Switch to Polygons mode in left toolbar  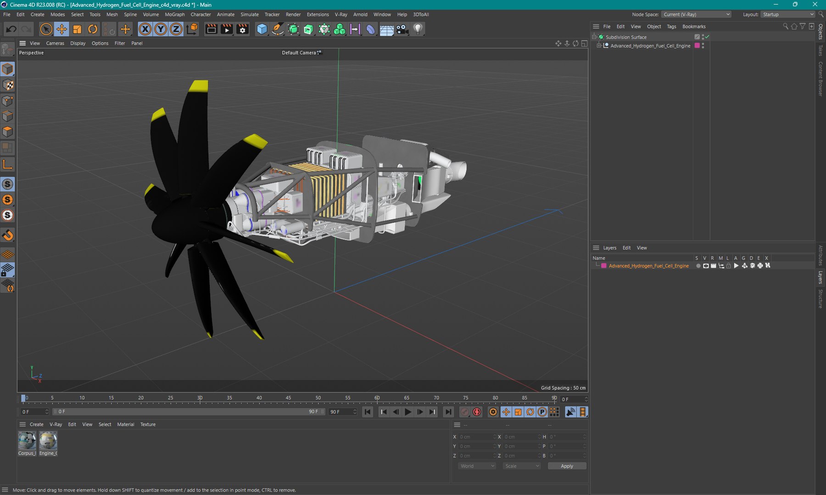pyautogui.click(x=8, y=132)
